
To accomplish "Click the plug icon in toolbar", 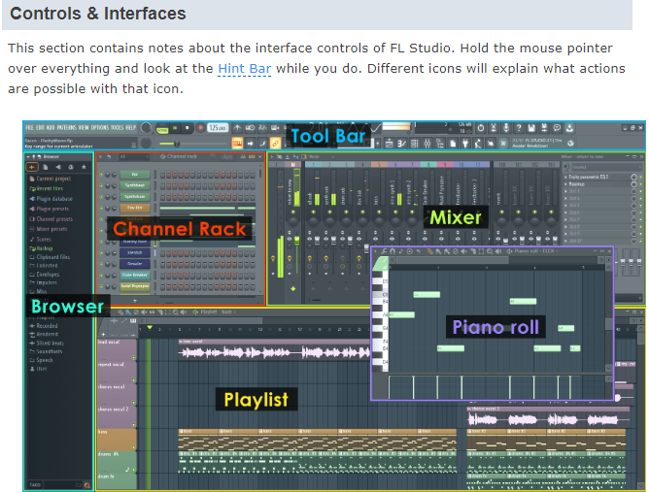I will tap(465, 144).
